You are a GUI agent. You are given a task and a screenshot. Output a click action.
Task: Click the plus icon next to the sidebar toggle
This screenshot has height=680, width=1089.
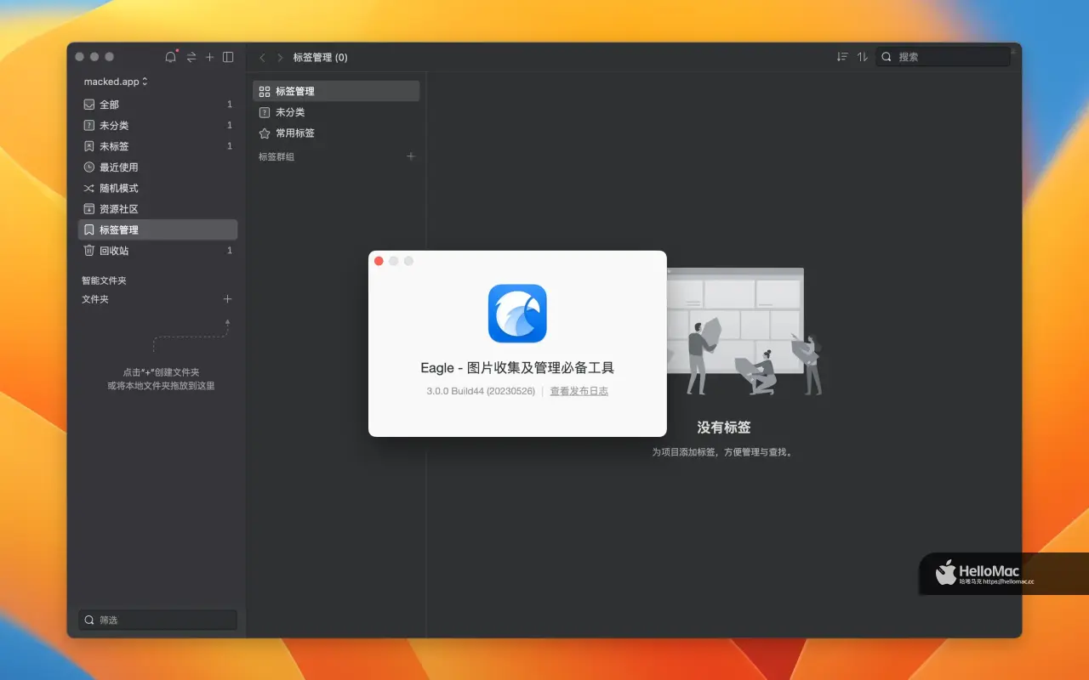[x=209, y=57]
